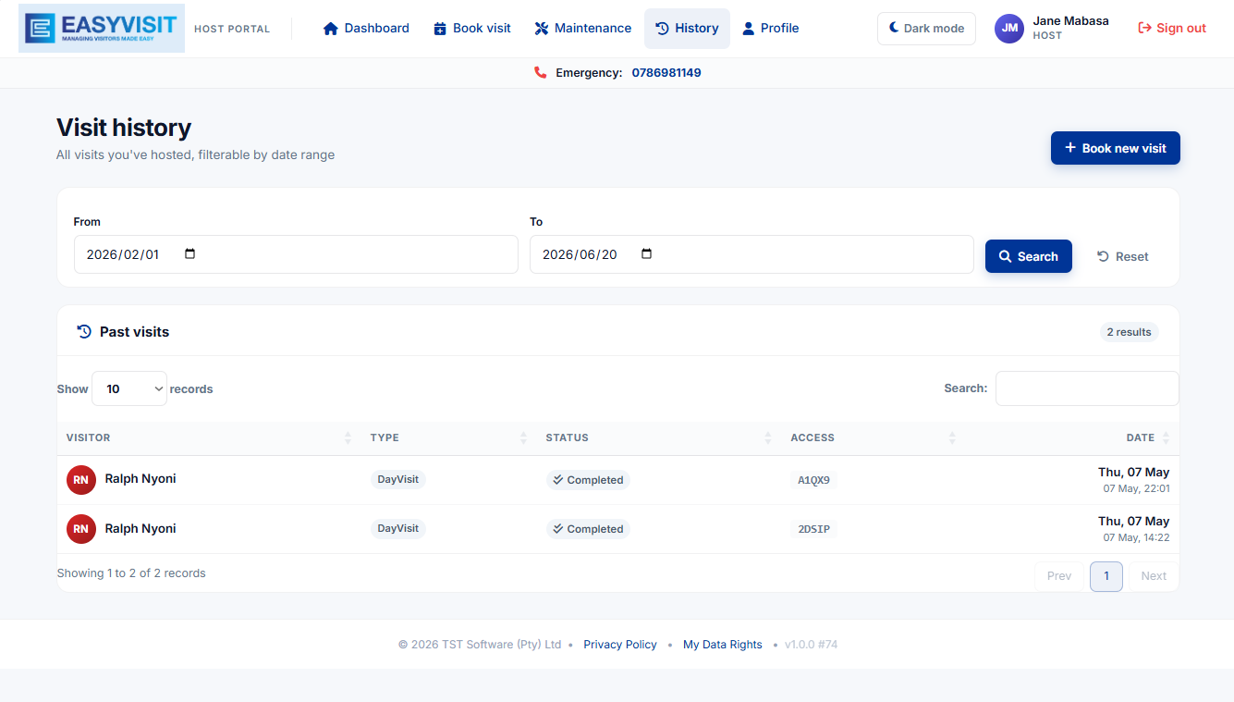Click RN avatar for 22:01 visit

(x=81, y=480)
